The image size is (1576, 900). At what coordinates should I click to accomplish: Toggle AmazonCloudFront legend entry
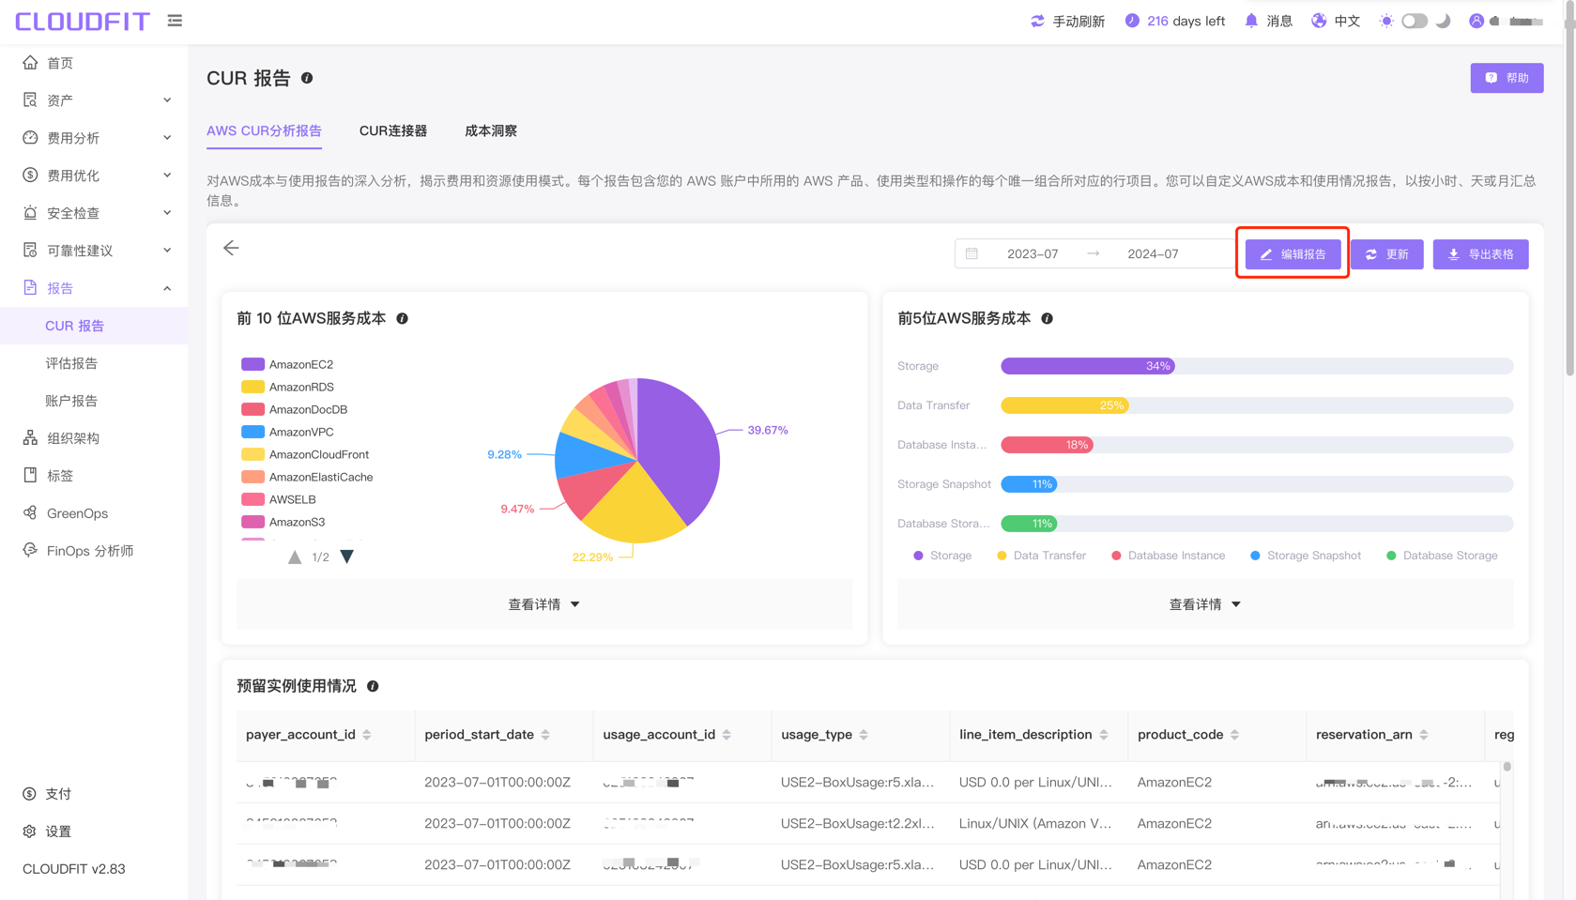(305, 454)
